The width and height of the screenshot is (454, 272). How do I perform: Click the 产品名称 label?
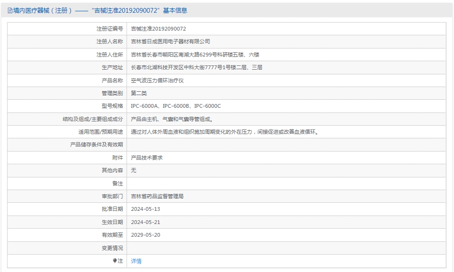pyautogui.click(x=112, y=80)
